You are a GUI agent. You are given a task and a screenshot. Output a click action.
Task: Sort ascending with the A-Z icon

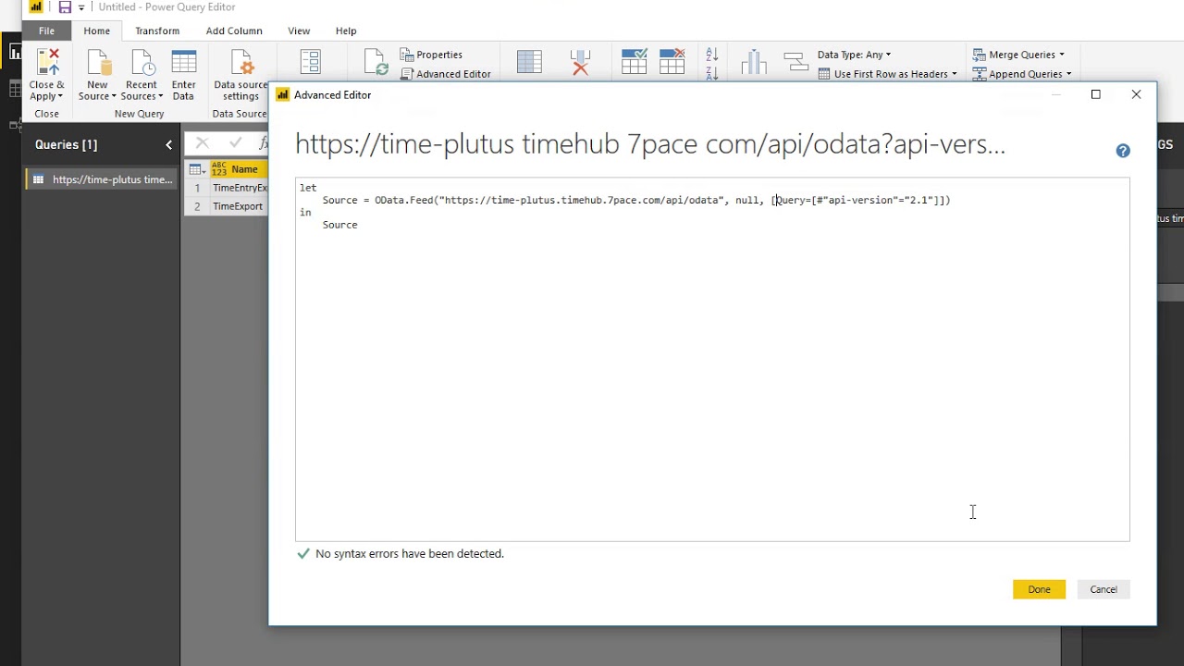tap(712, 55)
